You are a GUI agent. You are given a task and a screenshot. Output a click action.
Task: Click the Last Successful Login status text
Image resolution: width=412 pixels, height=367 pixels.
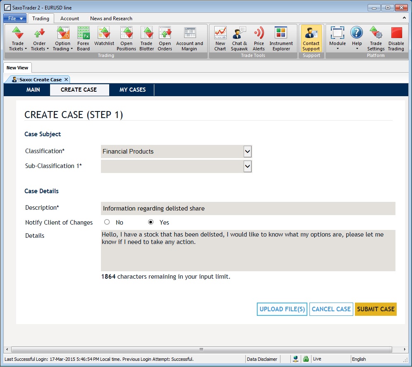pyautogui.click(x=99, y=359)
